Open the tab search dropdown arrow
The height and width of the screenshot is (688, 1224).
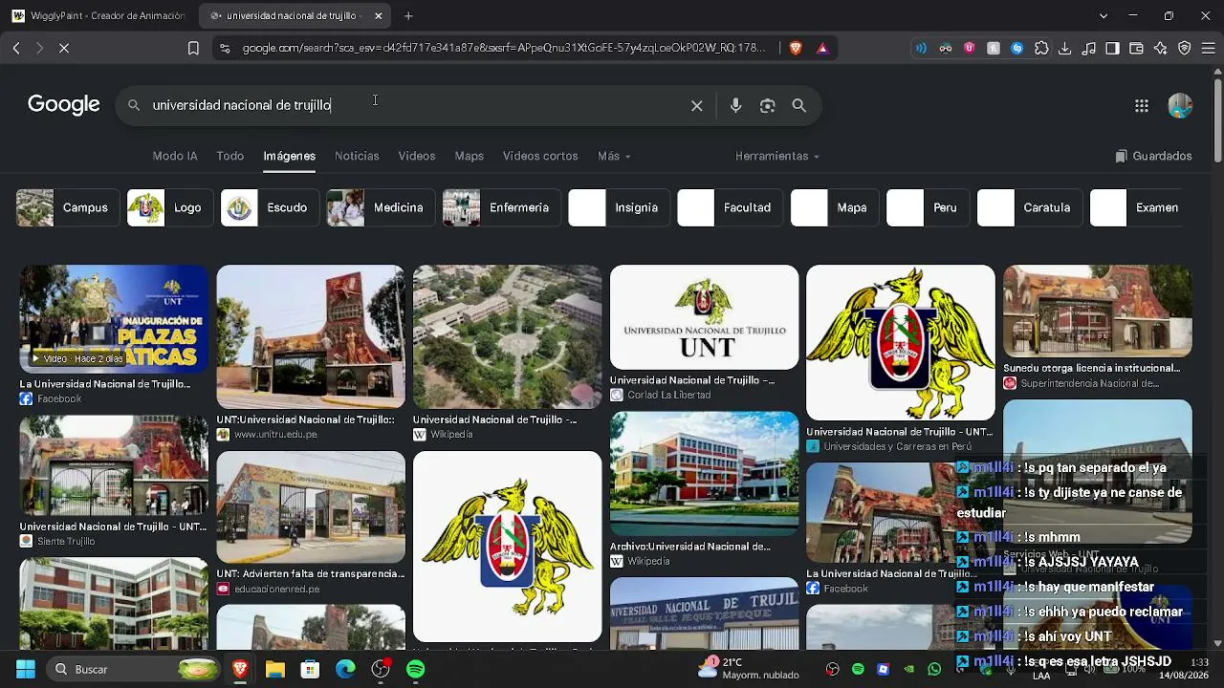point(1104,15)
